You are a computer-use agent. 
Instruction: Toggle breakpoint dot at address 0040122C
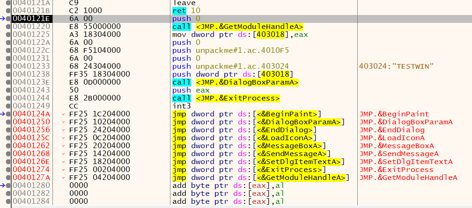8,50
